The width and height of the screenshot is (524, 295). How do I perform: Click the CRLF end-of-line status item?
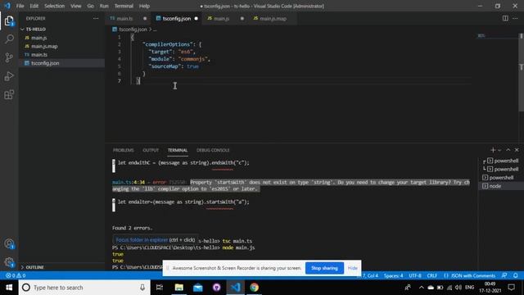(432, 275)
